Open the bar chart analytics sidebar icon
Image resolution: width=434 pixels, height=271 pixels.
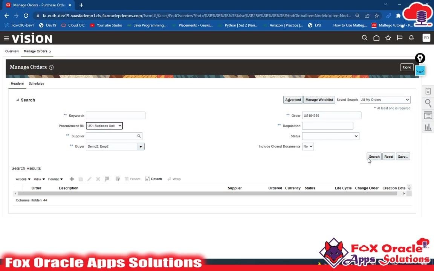pyautogui.click(x=428, y=127)
